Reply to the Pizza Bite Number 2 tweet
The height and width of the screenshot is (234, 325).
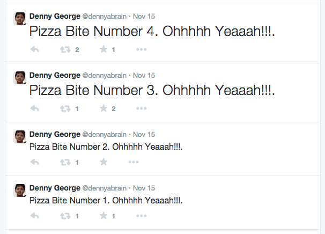(35, 162)
